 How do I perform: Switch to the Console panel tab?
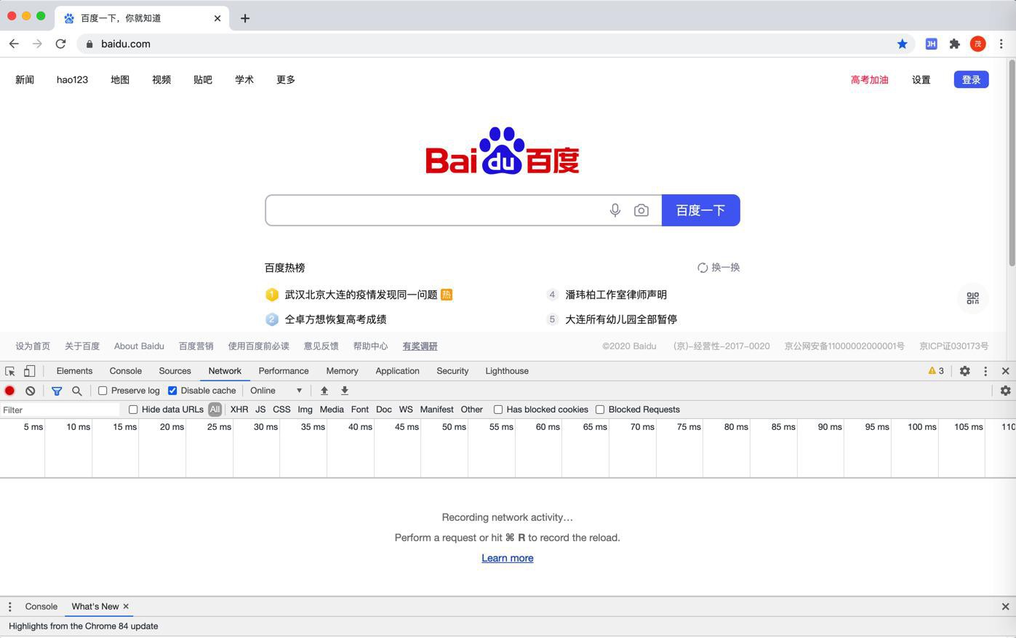tap(125, 371)
